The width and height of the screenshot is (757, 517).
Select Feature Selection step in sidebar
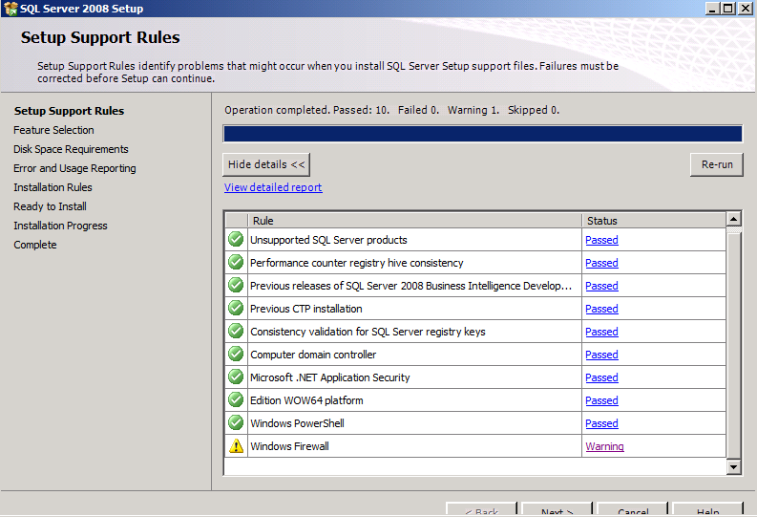click(53, 130)
